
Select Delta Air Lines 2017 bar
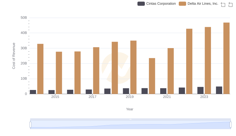click(x=96, y=71)
